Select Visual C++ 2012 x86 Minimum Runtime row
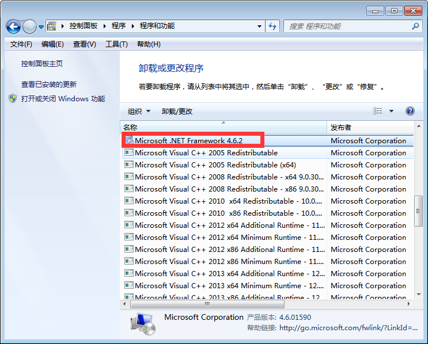428x344 pixels. tap(267, 261)
